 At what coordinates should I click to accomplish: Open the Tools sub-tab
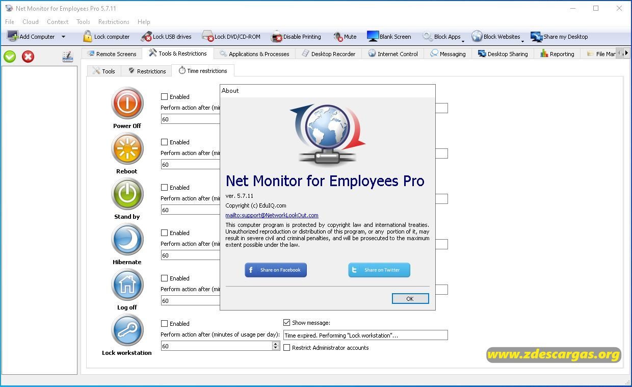click(x=104, y=71)
